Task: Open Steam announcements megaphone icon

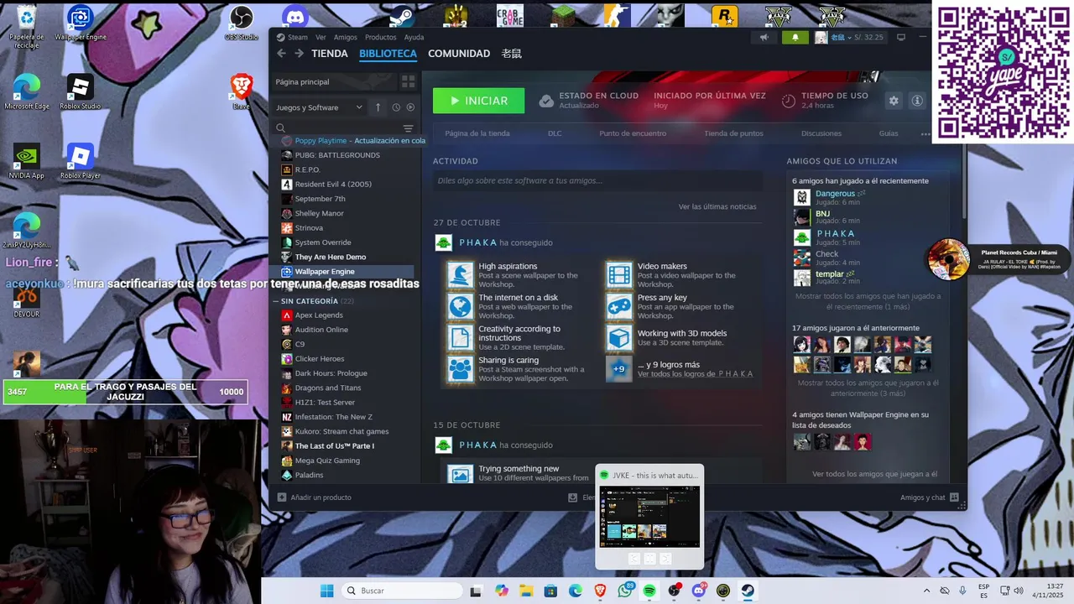Action: tap(764, 37)
